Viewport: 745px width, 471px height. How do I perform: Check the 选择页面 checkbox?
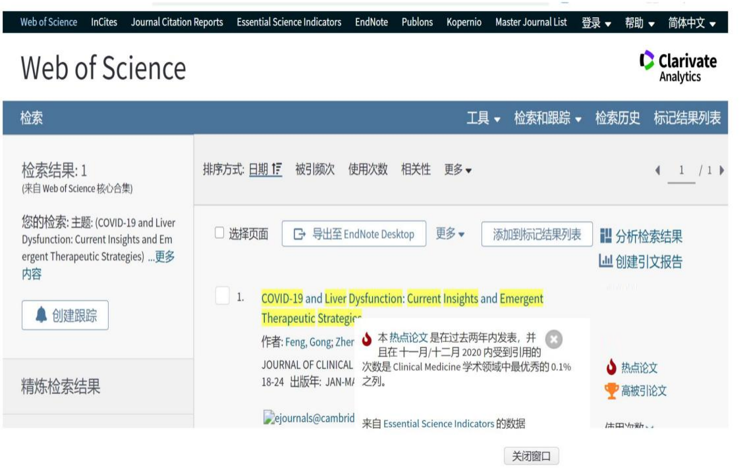click(x=219, y=233)
